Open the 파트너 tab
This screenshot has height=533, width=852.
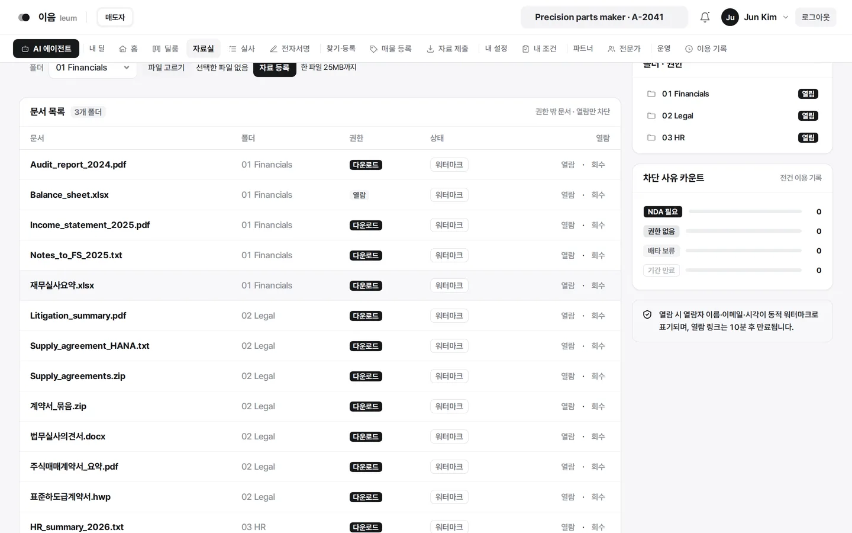(x=583, y=49)
